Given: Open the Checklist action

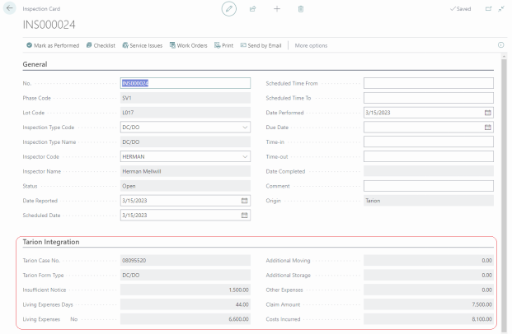Looking at the screenshot, I should click(101, 45).
